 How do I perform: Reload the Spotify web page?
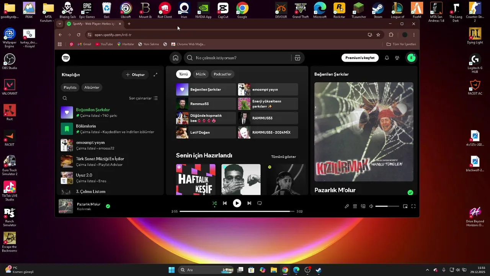pos(78,34)
